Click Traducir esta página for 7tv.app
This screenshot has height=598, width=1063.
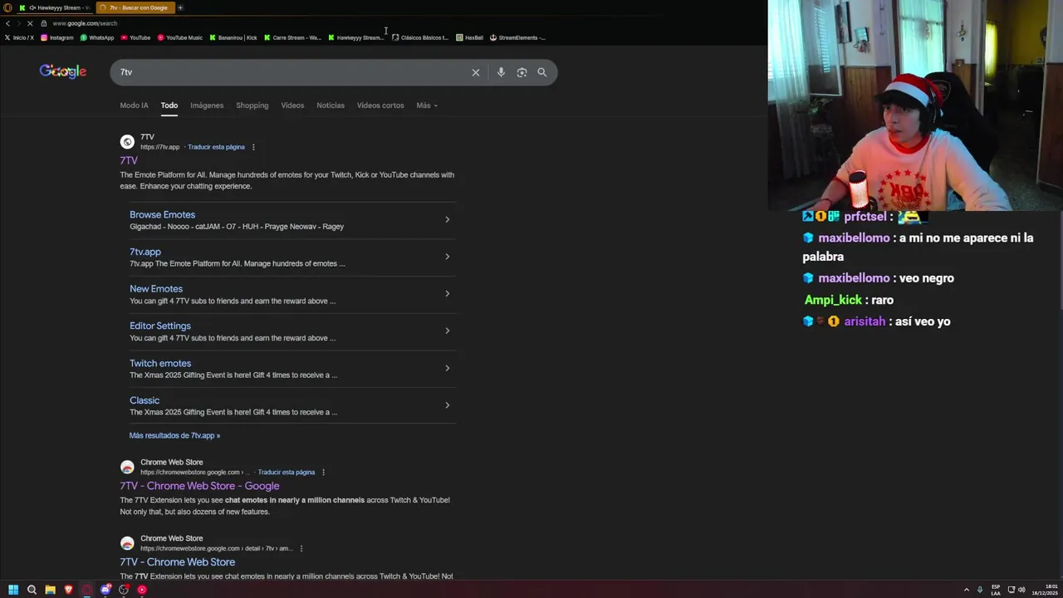pyautogui.click(x=216, y=147)
